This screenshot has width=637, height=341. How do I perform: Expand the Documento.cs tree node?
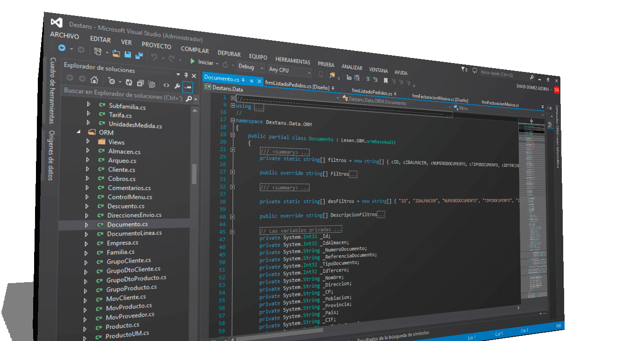87,224
